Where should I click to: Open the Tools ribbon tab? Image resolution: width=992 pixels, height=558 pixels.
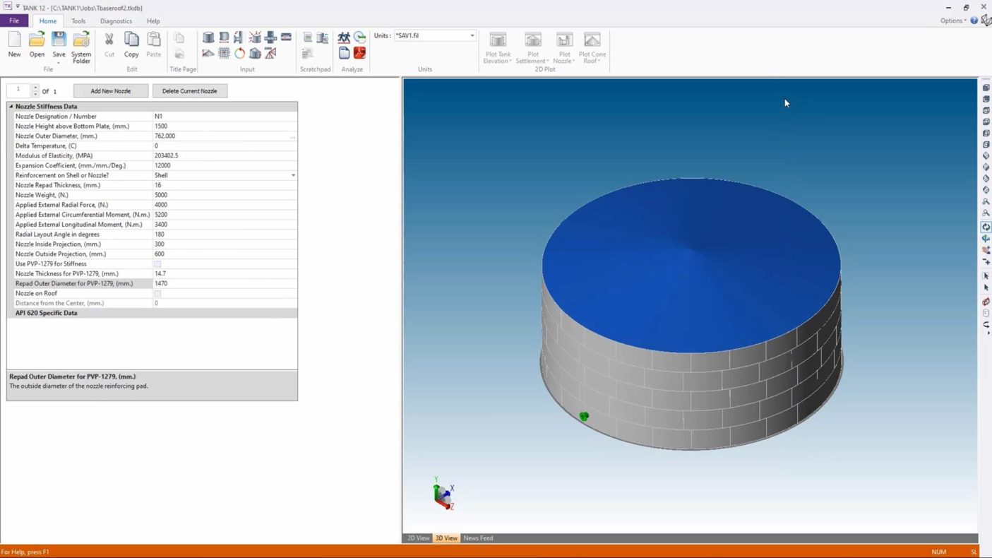[78, 21]
